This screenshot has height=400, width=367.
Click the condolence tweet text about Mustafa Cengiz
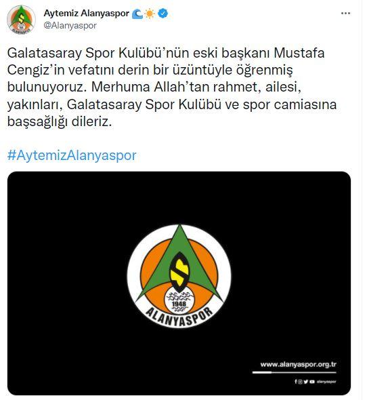click(172, 87)
